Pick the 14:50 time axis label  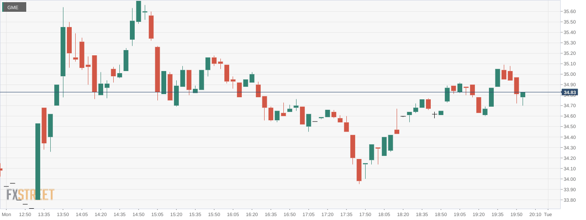coord(139,214)
